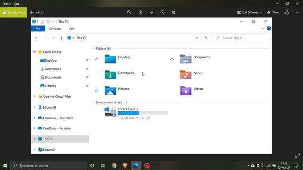Expand Creative Cloud Files node
The width and height of the screenshot is (303, 170).
click(x=34, y=96)
